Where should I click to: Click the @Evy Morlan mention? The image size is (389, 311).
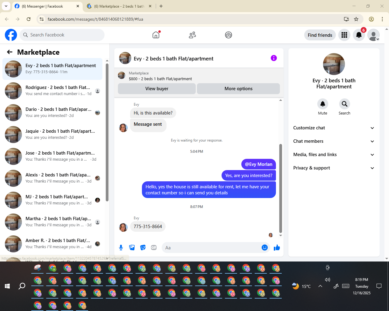[x=259, y=164]
